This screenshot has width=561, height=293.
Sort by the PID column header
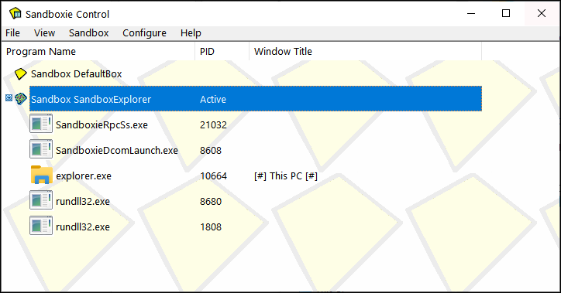click(222, 51)
